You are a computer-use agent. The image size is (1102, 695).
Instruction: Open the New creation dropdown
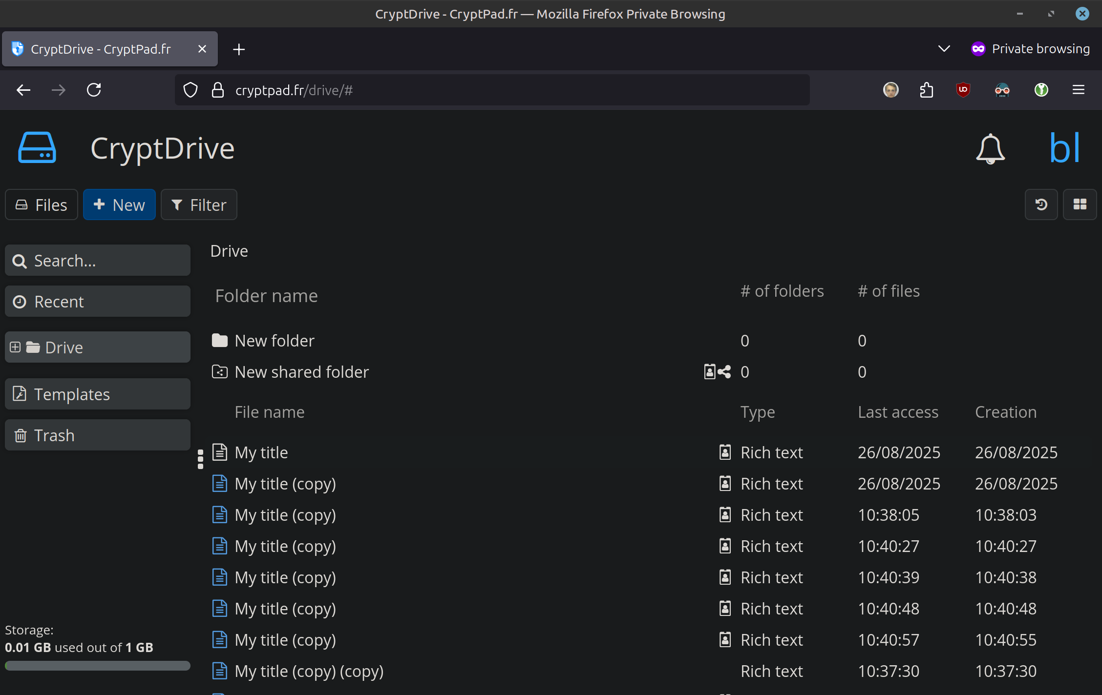coord(119,204)
